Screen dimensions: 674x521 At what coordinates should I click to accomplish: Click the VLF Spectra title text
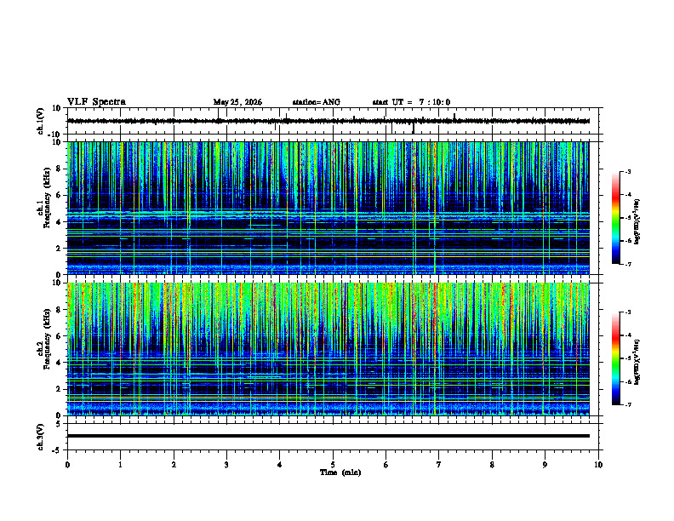coord(97,102)
